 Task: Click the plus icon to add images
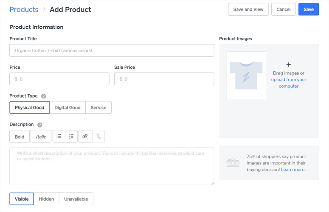point(289,65)
